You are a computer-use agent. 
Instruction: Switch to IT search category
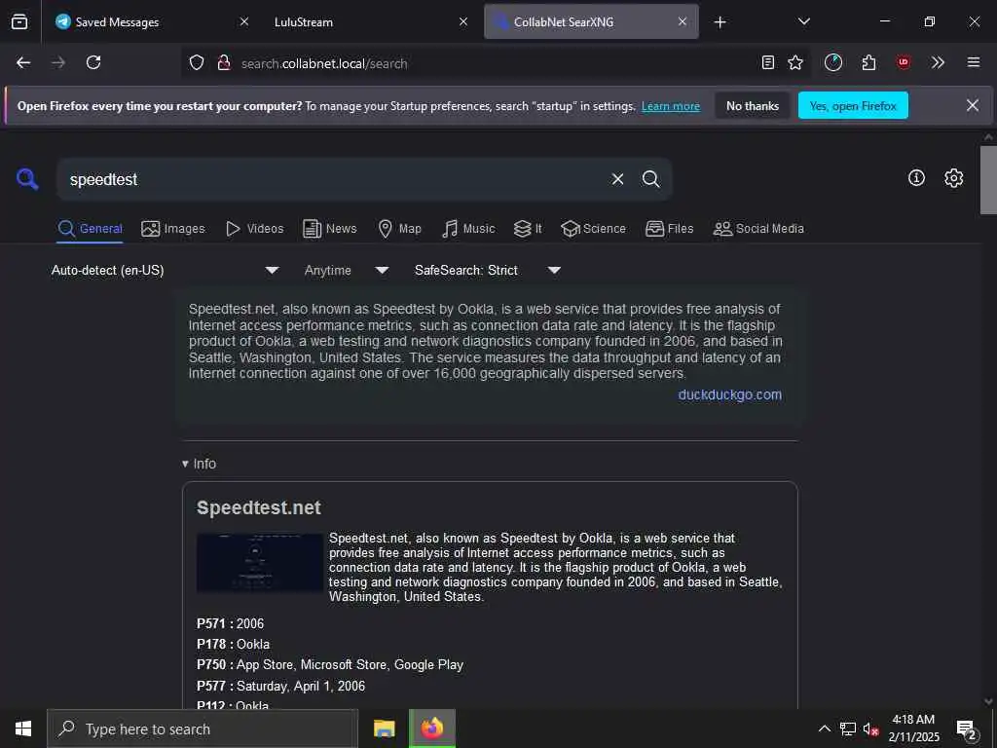tap(528, 229)
